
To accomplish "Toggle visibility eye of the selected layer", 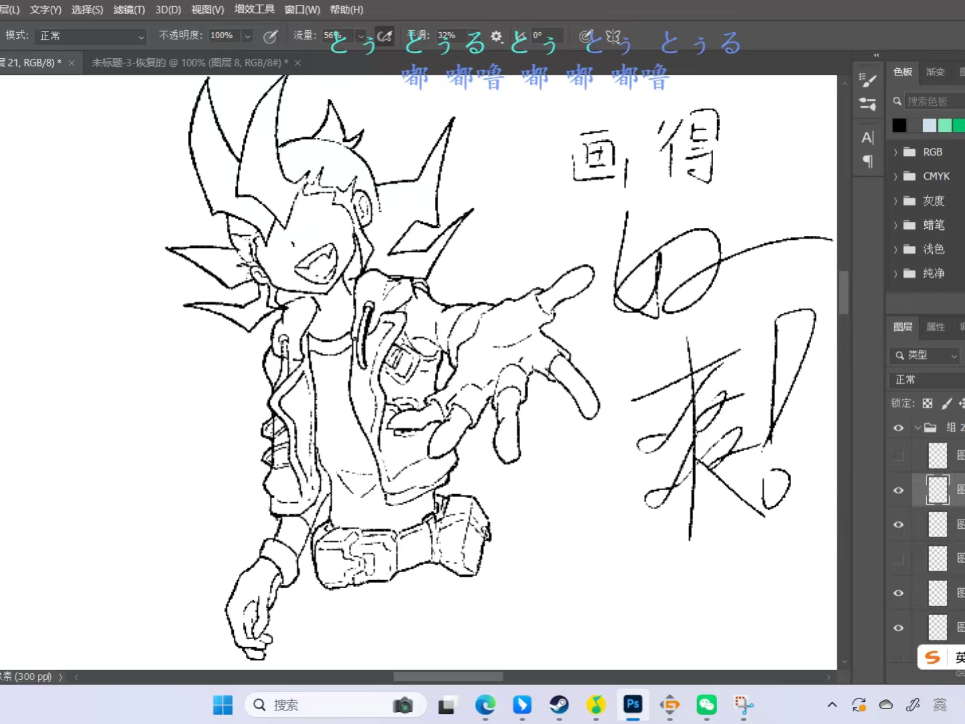I will point(899,490).
